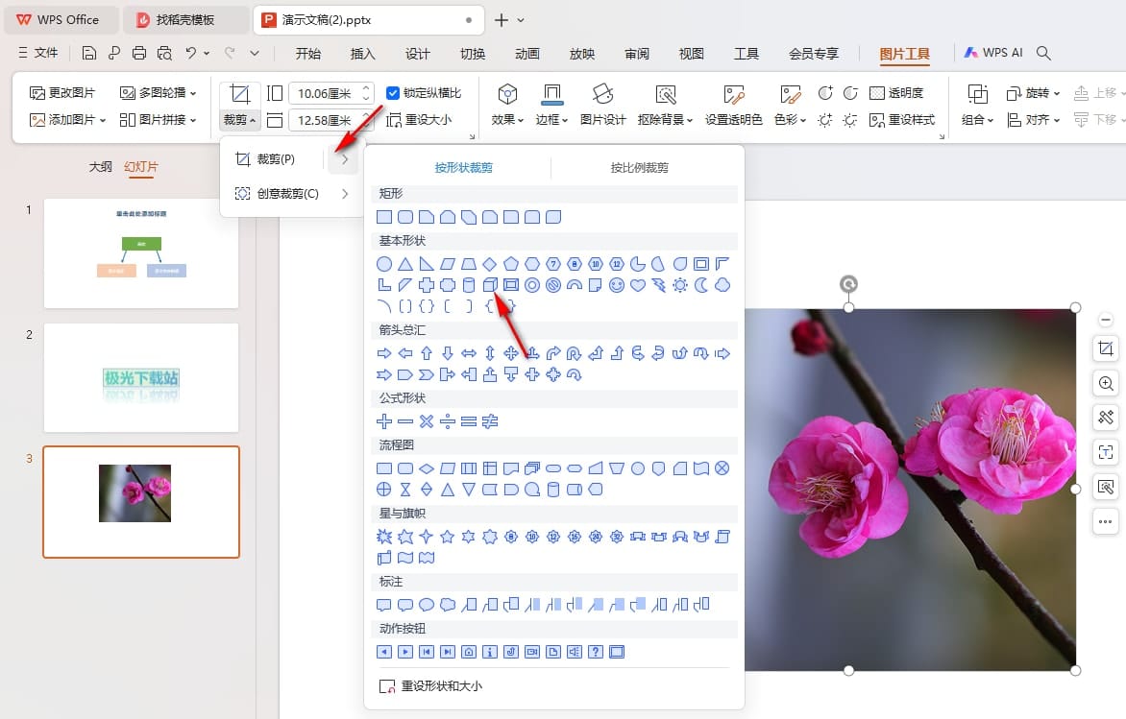The height and width of the screenshot is (719, 1126).
Task: Switch to crop by shape tab
Action: click(x=463, y=168)
